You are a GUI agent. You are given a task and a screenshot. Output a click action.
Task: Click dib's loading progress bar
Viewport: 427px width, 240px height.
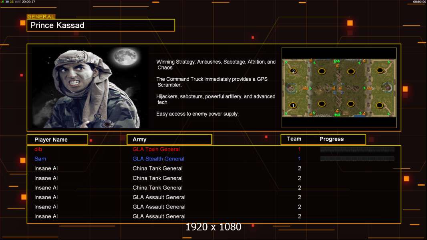point(357,149)
